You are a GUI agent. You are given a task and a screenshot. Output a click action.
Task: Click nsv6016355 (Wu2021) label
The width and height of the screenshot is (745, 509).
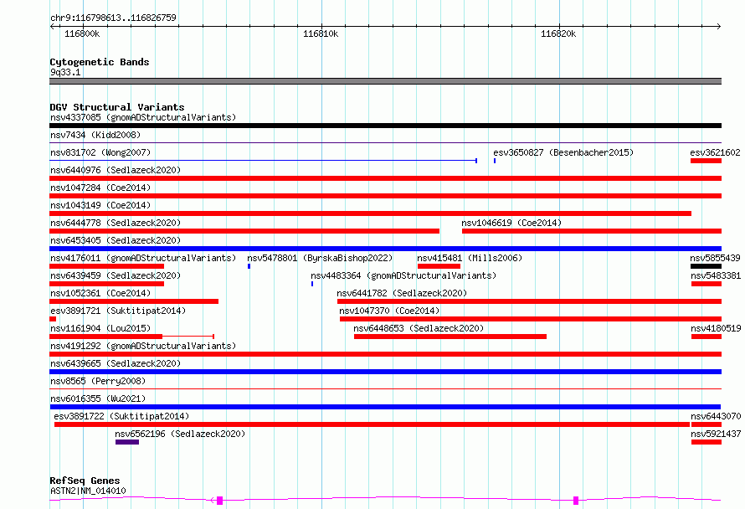point(98,398)
